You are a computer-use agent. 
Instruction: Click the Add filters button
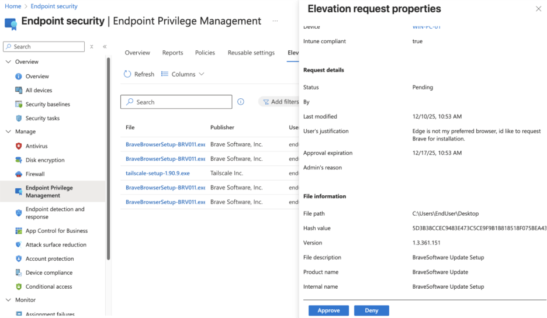click(279, 102)
